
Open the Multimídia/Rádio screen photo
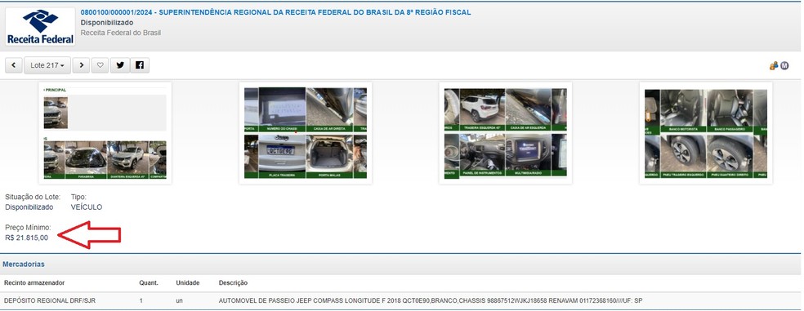528,155
